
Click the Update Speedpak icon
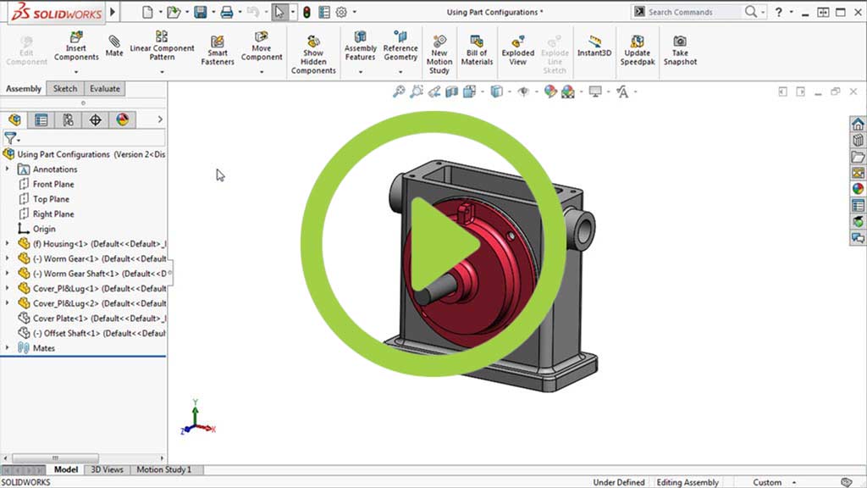(x=637, y=42)
